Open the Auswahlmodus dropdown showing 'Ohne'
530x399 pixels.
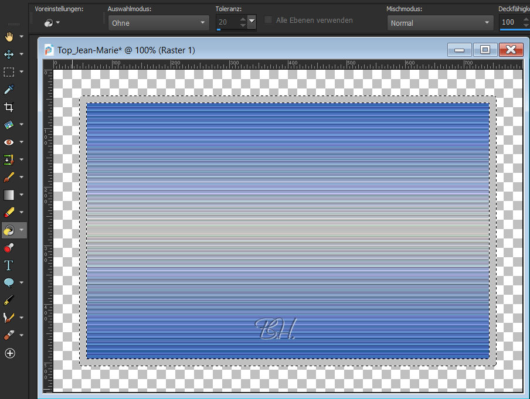click(158, 23)
